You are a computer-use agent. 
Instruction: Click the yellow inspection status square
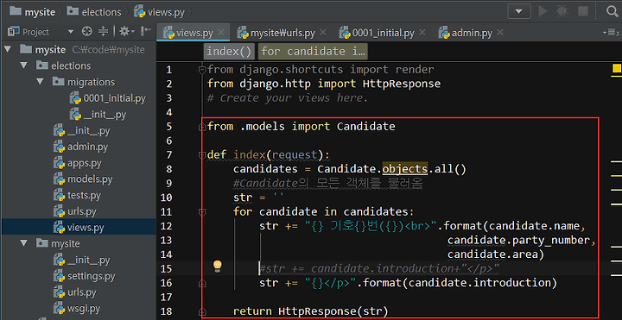(617, 69)
